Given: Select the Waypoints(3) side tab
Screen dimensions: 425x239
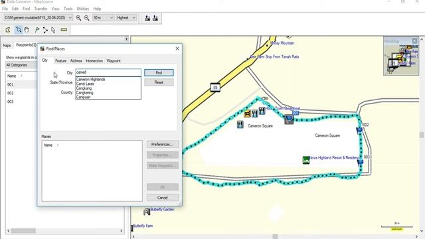Looking at the screenshot, I should (26, 45).
